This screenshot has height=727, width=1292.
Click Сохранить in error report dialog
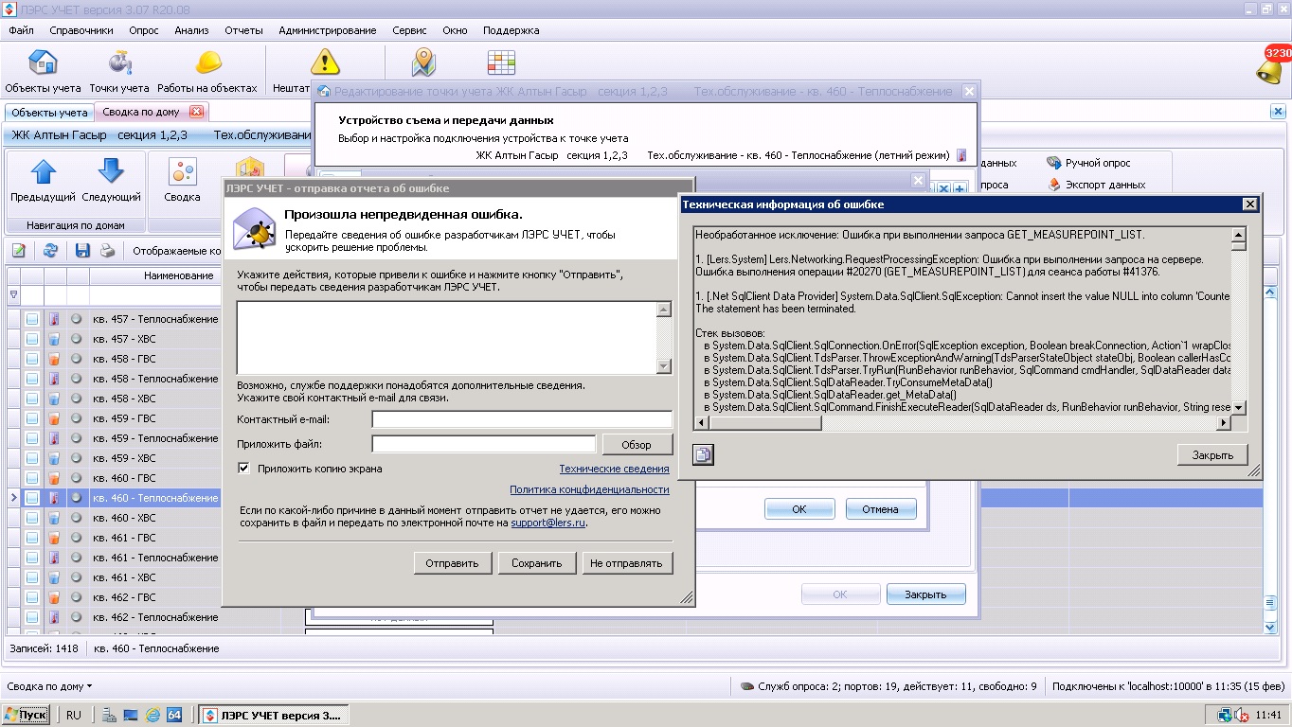click(x=537, y=562)
